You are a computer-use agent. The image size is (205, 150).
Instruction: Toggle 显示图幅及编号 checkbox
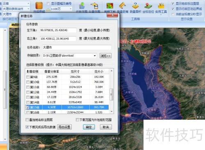point(48,4)
